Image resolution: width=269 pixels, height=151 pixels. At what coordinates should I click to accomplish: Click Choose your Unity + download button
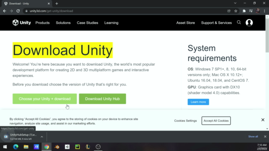tap(45, 99)
